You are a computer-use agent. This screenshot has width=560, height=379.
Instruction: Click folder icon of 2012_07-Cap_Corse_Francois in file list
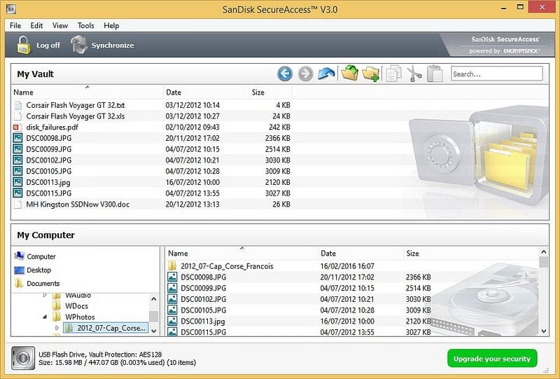coord(172,266)
